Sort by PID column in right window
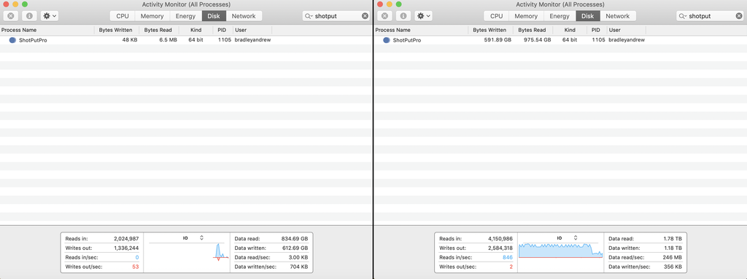 596,30
